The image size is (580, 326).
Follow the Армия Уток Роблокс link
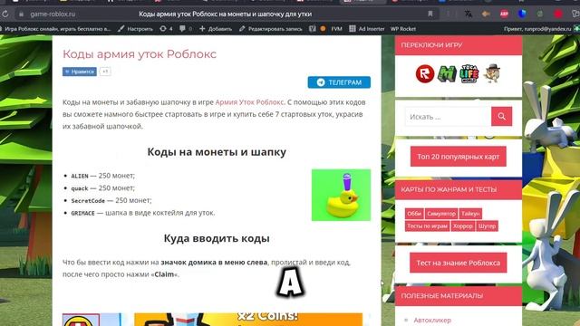[x=249, y=102]
